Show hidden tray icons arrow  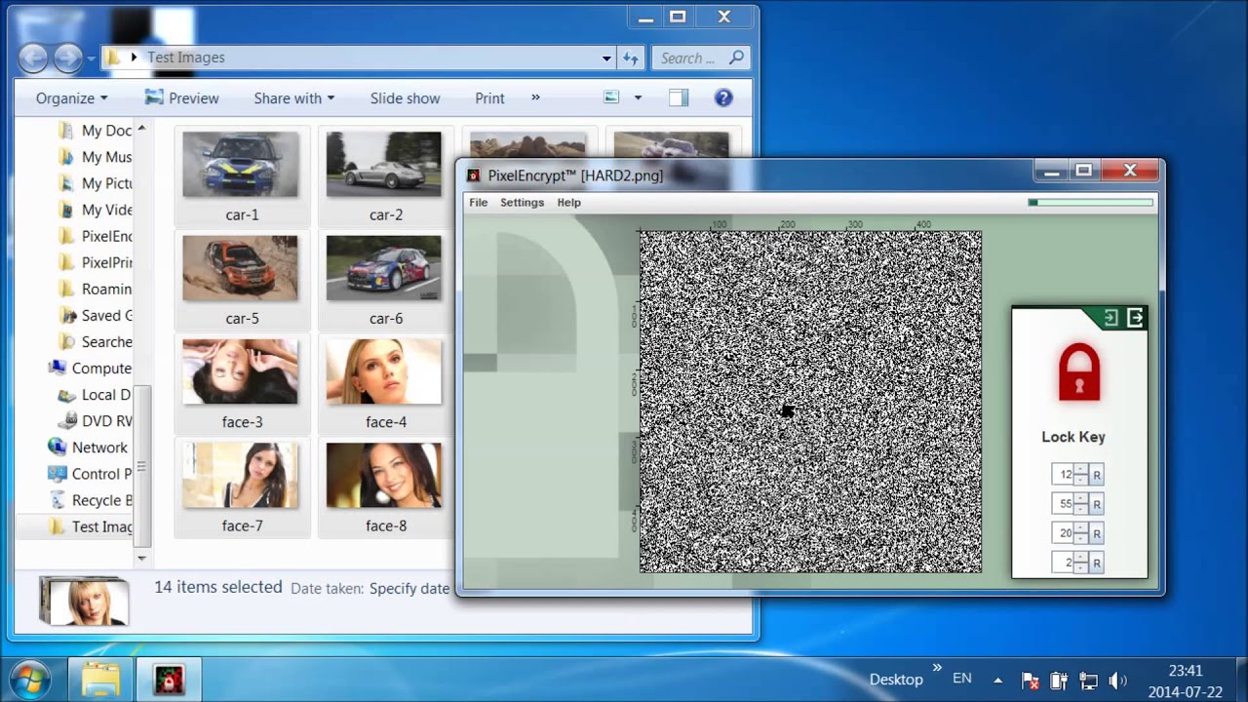[997, 680]
